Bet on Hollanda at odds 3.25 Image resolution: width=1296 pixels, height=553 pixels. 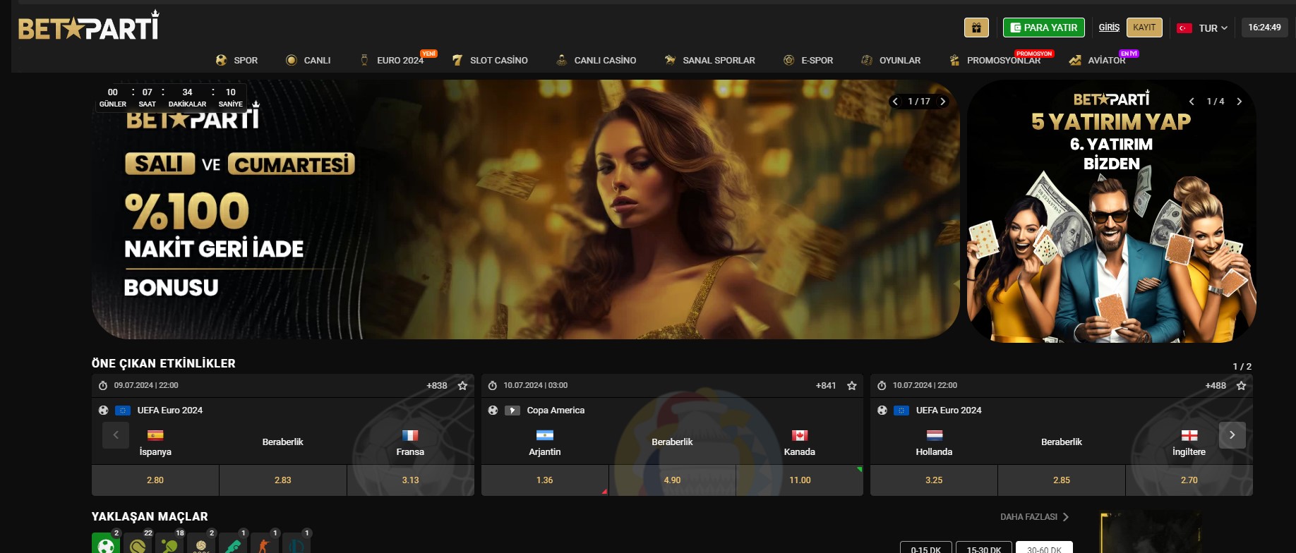click(x=934, y=480)
